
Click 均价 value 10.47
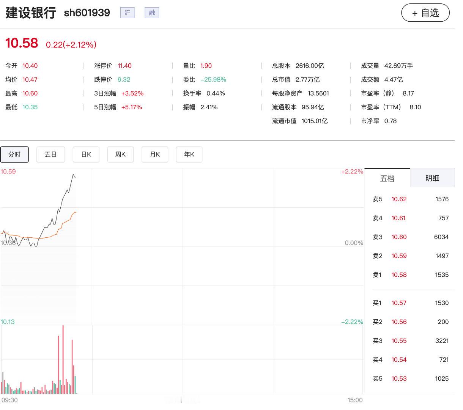pos(30,79)
